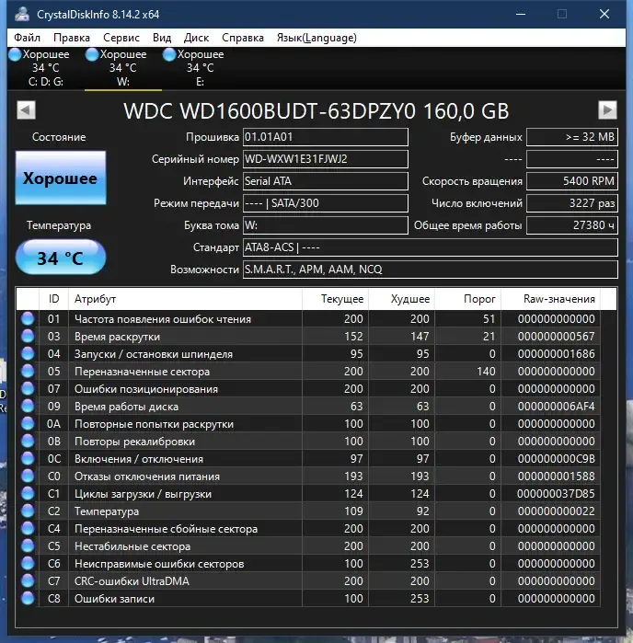The image size is (633, 643).
Task: Click the power-on count field 3227 раз
Action: (x=572, y=203)
